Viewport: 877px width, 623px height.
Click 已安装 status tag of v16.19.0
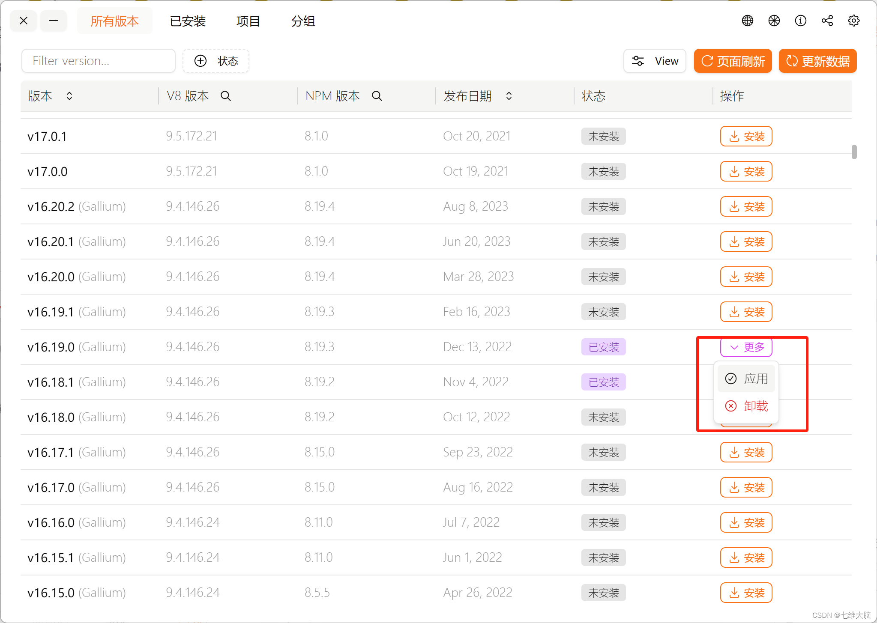(x=603, y=347)
